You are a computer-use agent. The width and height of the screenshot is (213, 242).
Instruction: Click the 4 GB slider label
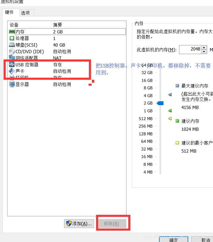148,96
